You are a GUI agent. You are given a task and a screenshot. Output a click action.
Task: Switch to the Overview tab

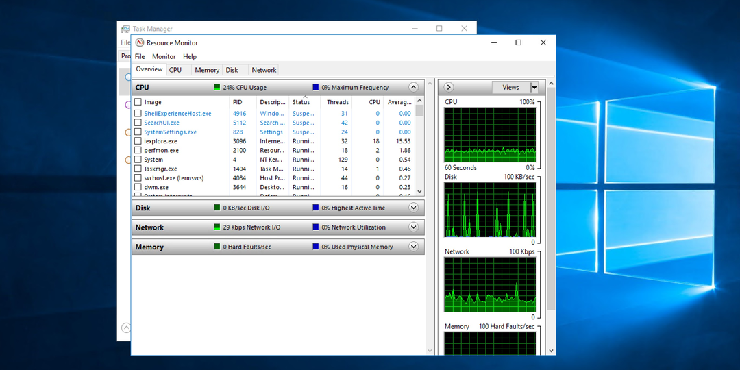click(x=149, y=69)
